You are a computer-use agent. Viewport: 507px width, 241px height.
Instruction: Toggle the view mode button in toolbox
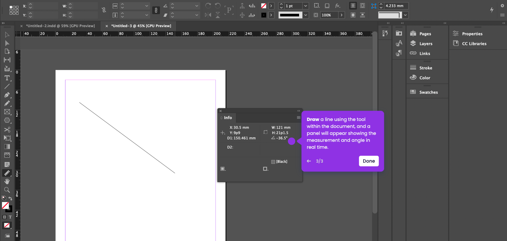coord(7,236)
